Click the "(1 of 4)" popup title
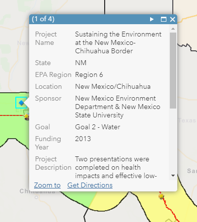This screenshot has width=197, height=222. click(x=43, y=19)
